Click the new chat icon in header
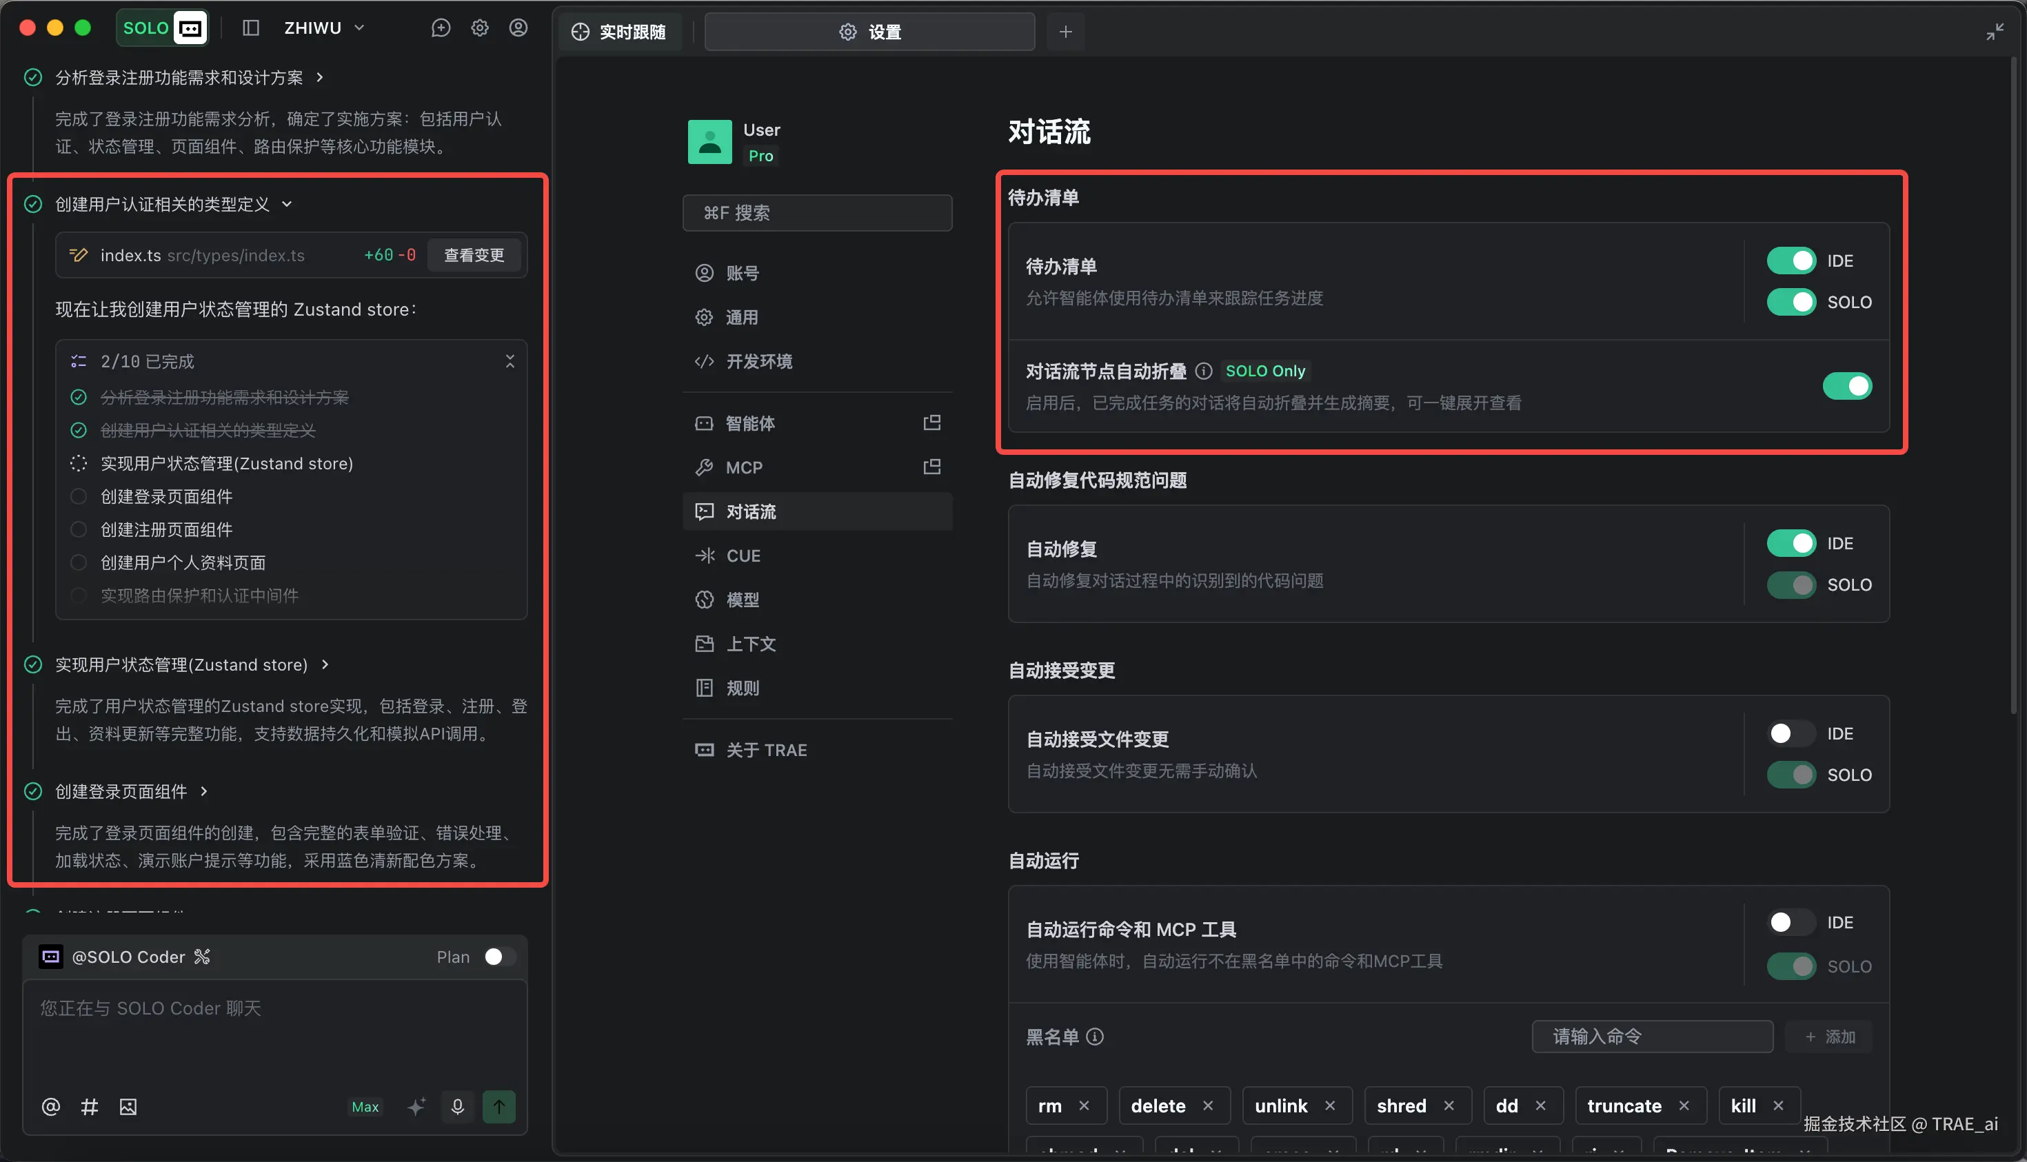Viewport: 2027px width, 1162px height. [441, 28]
